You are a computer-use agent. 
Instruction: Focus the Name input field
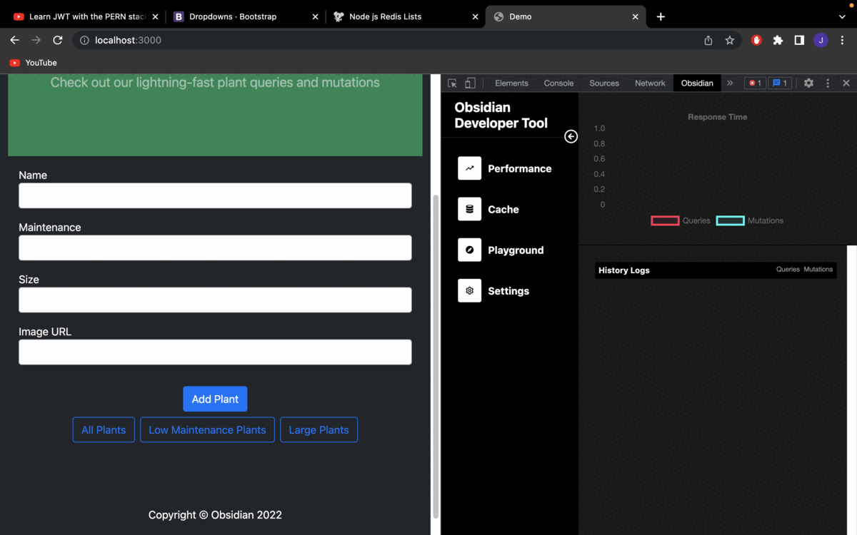click(x=215, y=195)
